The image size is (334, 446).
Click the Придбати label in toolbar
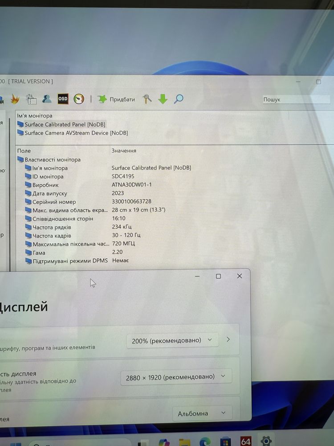[122, 99]
